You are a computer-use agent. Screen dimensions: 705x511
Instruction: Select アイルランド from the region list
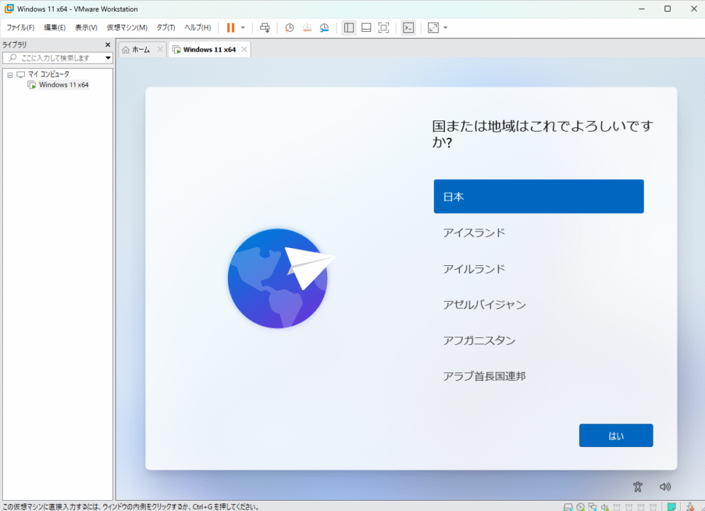pyautogui.click(x=474, y=269)
